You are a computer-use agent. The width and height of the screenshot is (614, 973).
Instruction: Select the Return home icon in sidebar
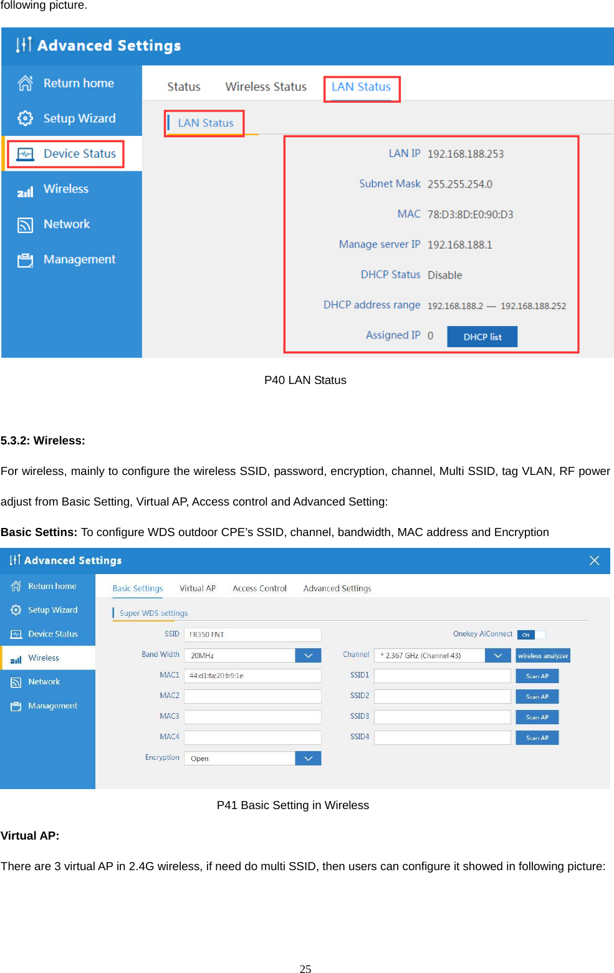pos(24,82)
